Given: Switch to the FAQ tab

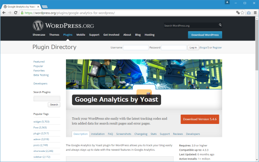Looking at the screenshot, I should coord(110,134).
